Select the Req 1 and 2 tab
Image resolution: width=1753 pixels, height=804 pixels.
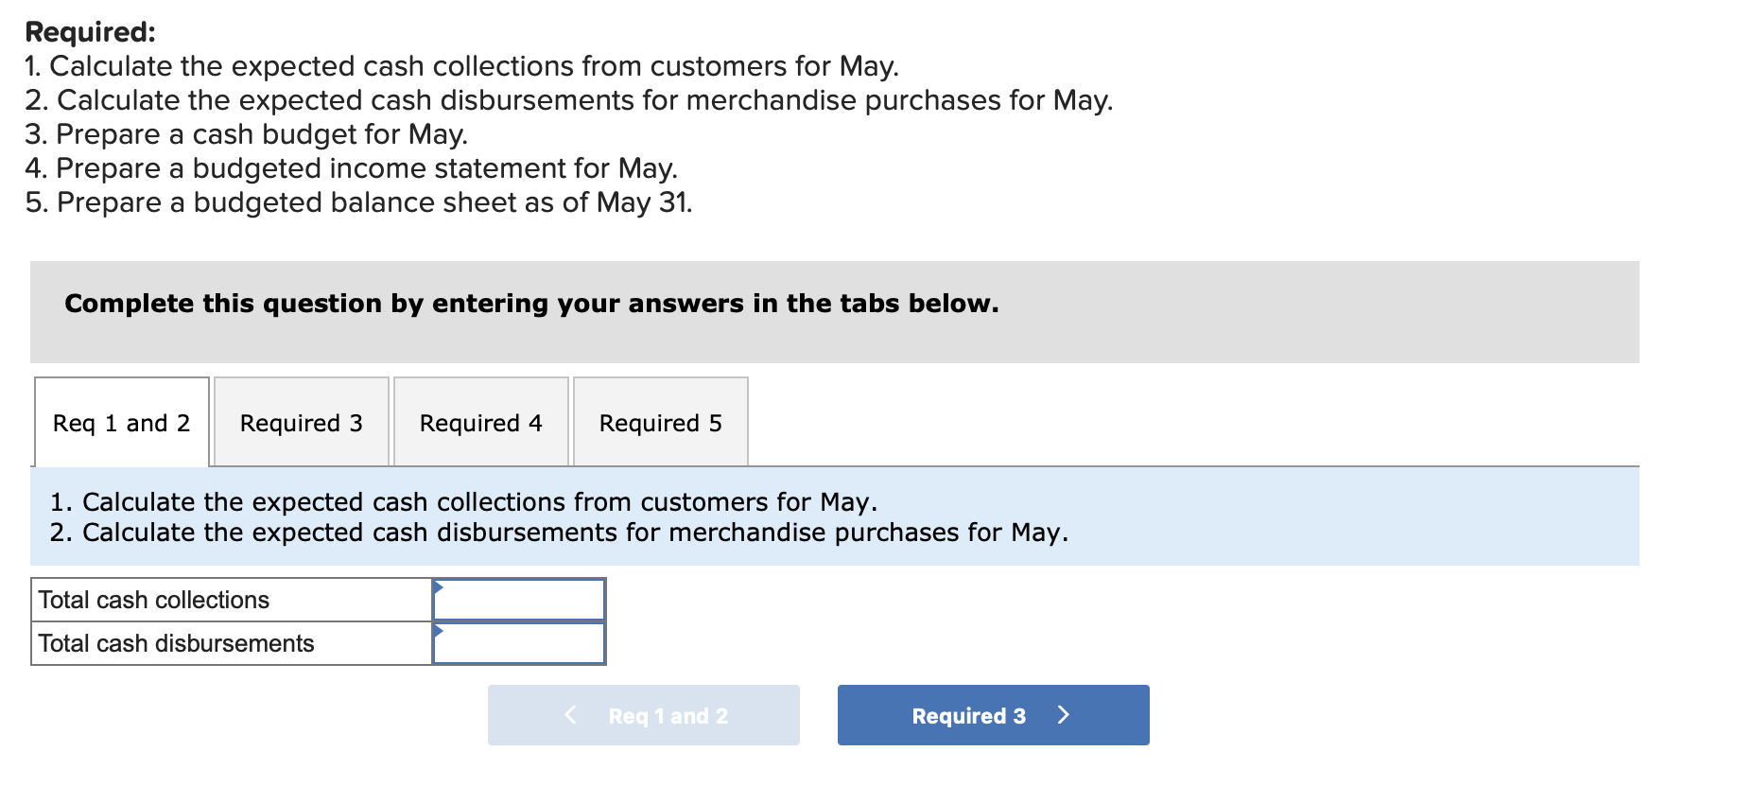point(121,423)
